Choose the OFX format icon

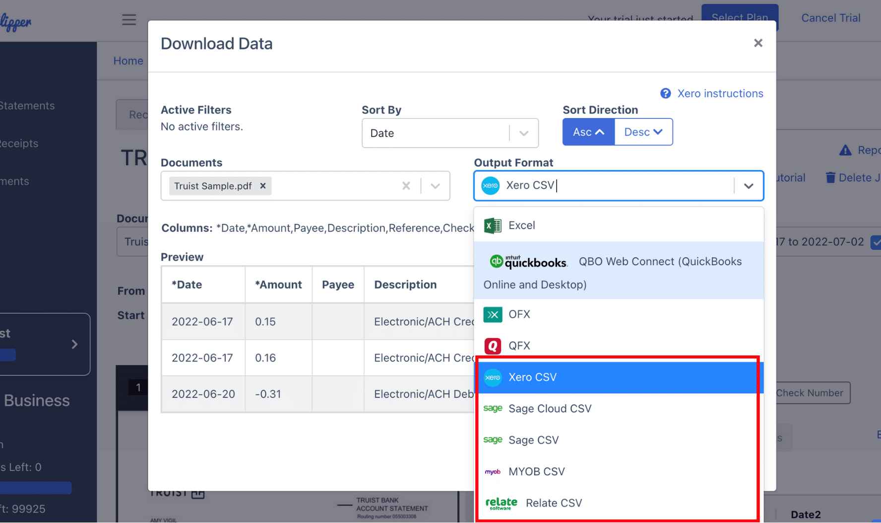coord(492,314)
